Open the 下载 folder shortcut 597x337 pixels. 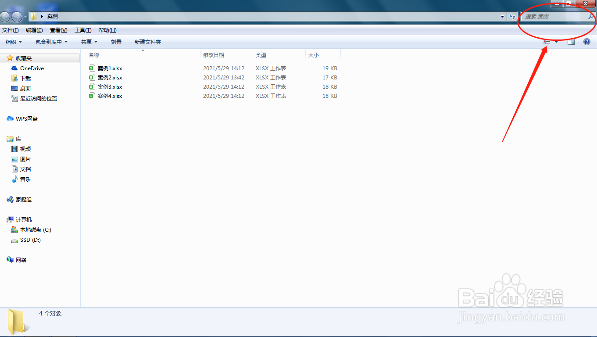click(25, 79)
